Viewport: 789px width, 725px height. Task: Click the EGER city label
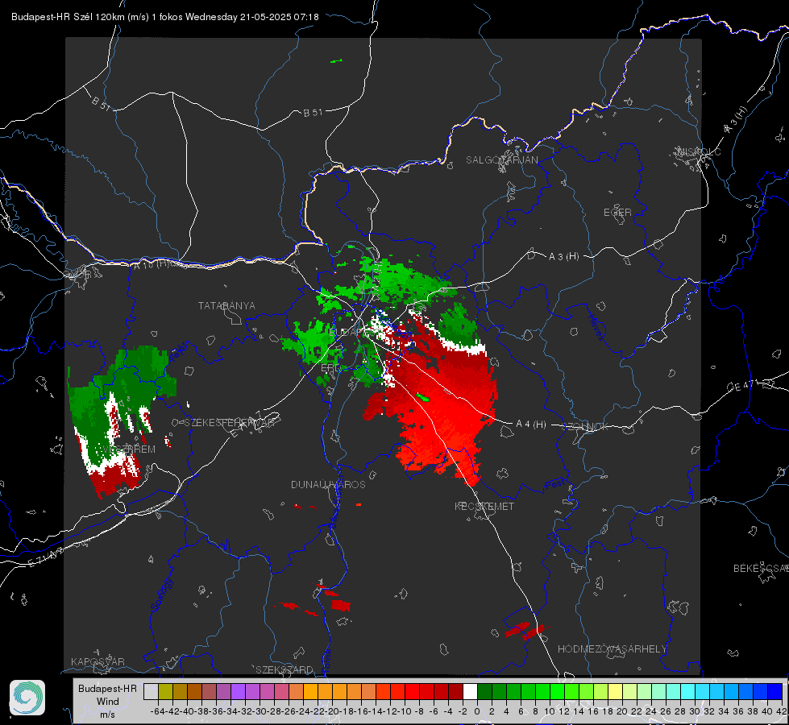[617, 213]
